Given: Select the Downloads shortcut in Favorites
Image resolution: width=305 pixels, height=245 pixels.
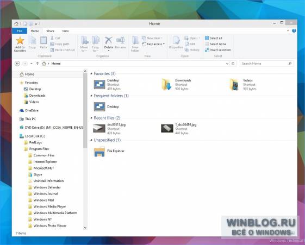Looking at the screenshot, I should pyautogui.click(x=177, y=85).
